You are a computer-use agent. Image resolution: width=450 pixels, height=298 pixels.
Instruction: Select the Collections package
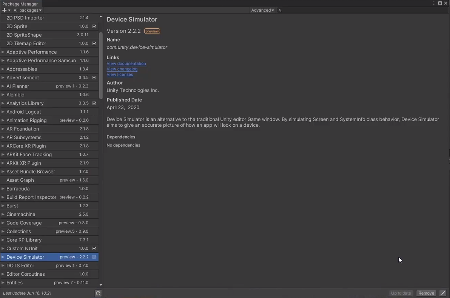(x=49, y=232)
